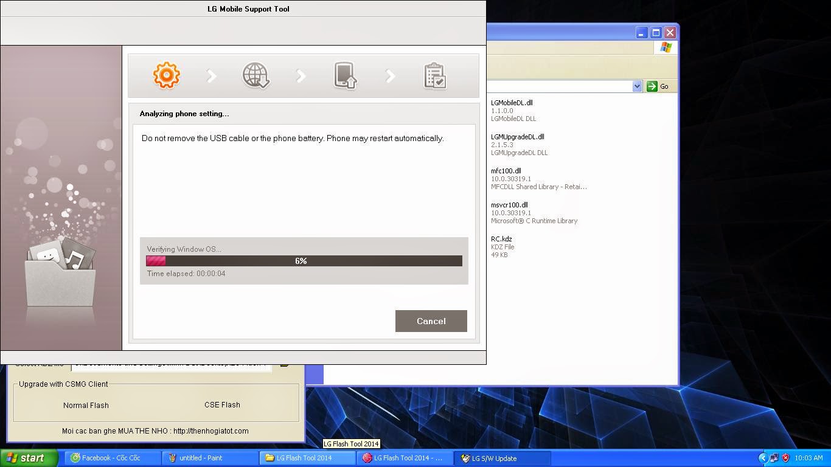
Task: Switch to LG S/W Update taskbar item
Action: pyautogui.click(x=503, y=458)
